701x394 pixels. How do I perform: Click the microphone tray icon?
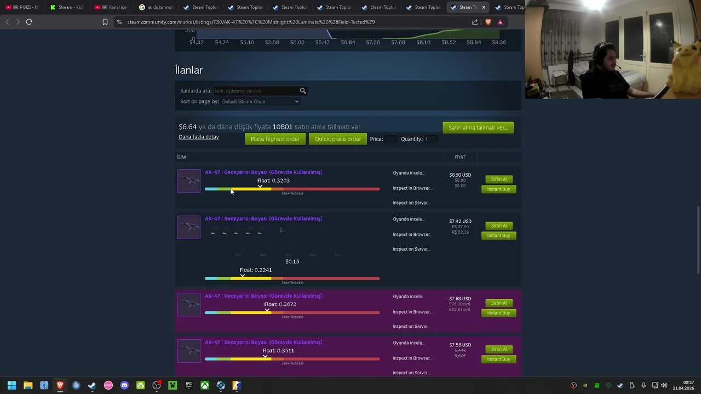pos(643,385)
